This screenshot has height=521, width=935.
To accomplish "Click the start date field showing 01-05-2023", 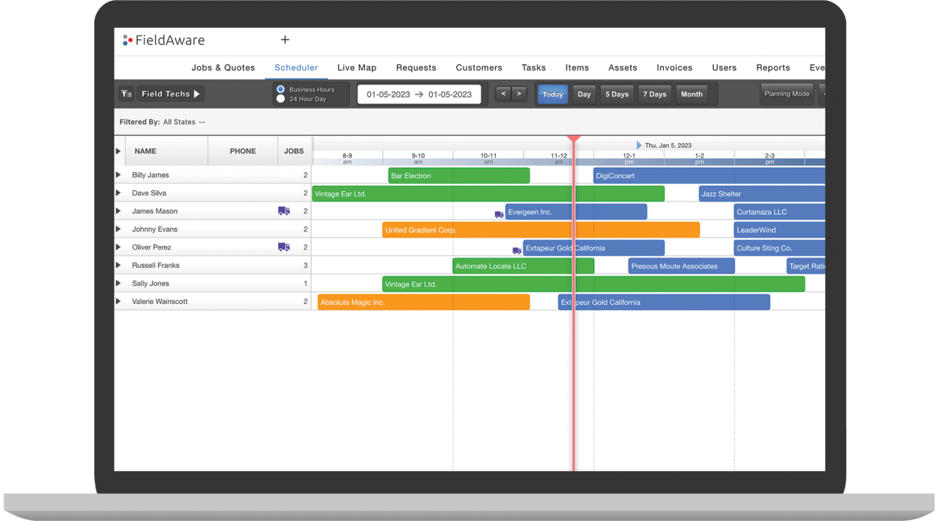I will tap(388, 94).
